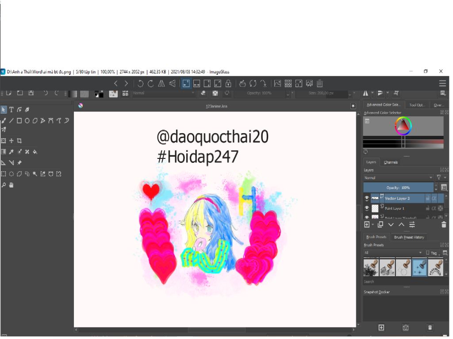Open the Tag filter dropdown in Brush Presets
This screenshot has width=453, height=339.
433,254
